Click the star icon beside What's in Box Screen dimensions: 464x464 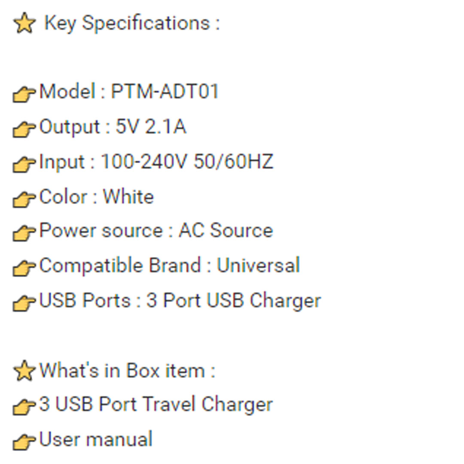click(24, 371)
